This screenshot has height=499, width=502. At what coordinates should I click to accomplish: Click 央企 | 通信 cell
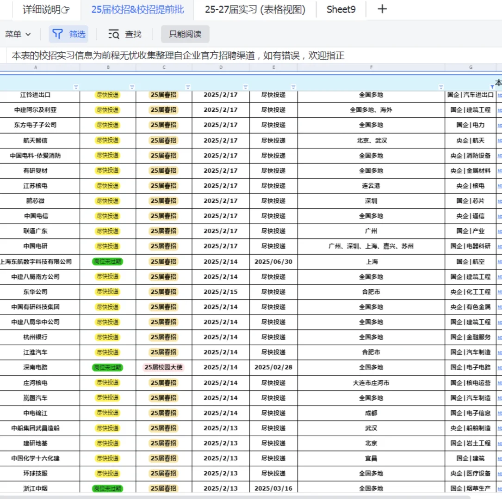coord(471,216)
